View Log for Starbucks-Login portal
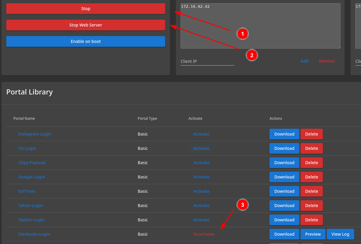Viewport: 361px width, 244px height. point(340,234)
